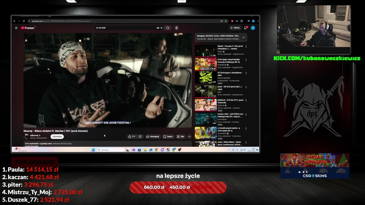Open YouTube notifications bell
Image resolution: width=365 pixels, height=205 pixels.
click(x=246, y=28)
